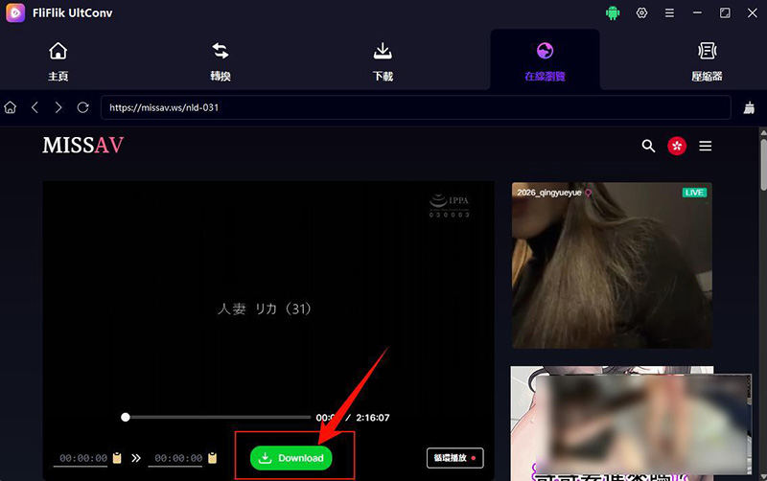
Task: Open the 2026_qingyueyue live stream thumbnail
Action: (x=612, y=265)
